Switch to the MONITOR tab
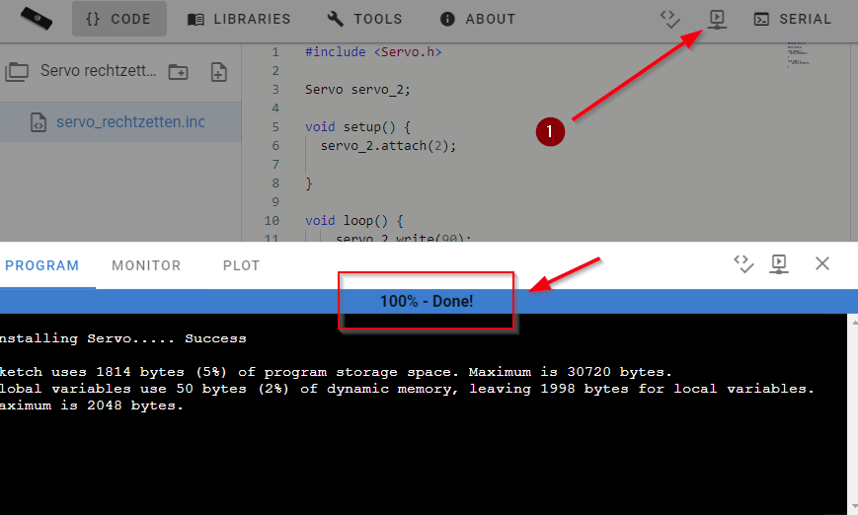The height and width of the screenshot is (515, 858). pos(146,265)
